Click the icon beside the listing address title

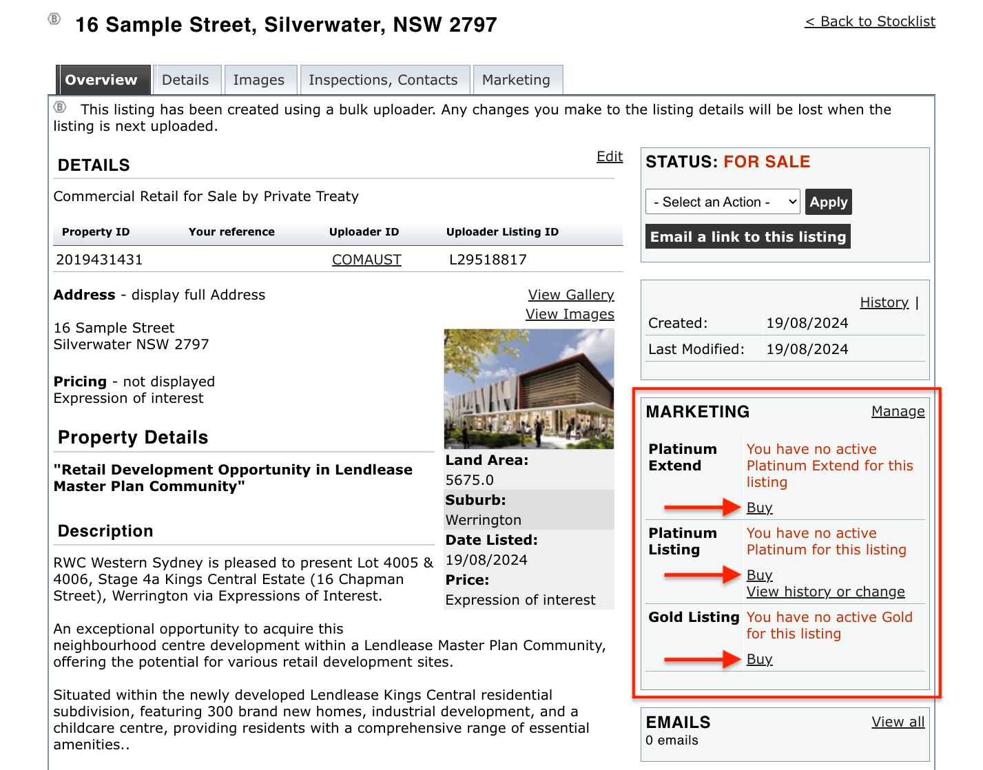tap(54, 19)
